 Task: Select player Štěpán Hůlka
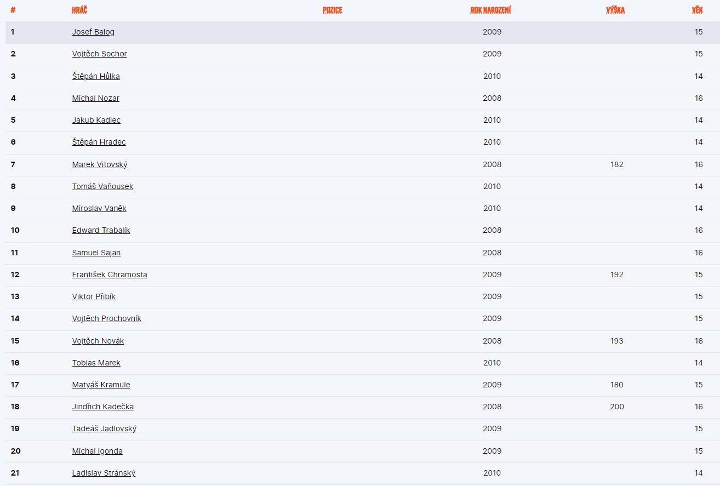[96, 76]
